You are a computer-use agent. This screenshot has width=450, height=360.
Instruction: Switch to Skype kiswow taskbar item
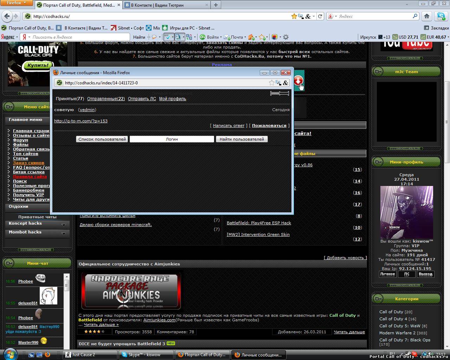pyautogui.click(x=146, y=355)
